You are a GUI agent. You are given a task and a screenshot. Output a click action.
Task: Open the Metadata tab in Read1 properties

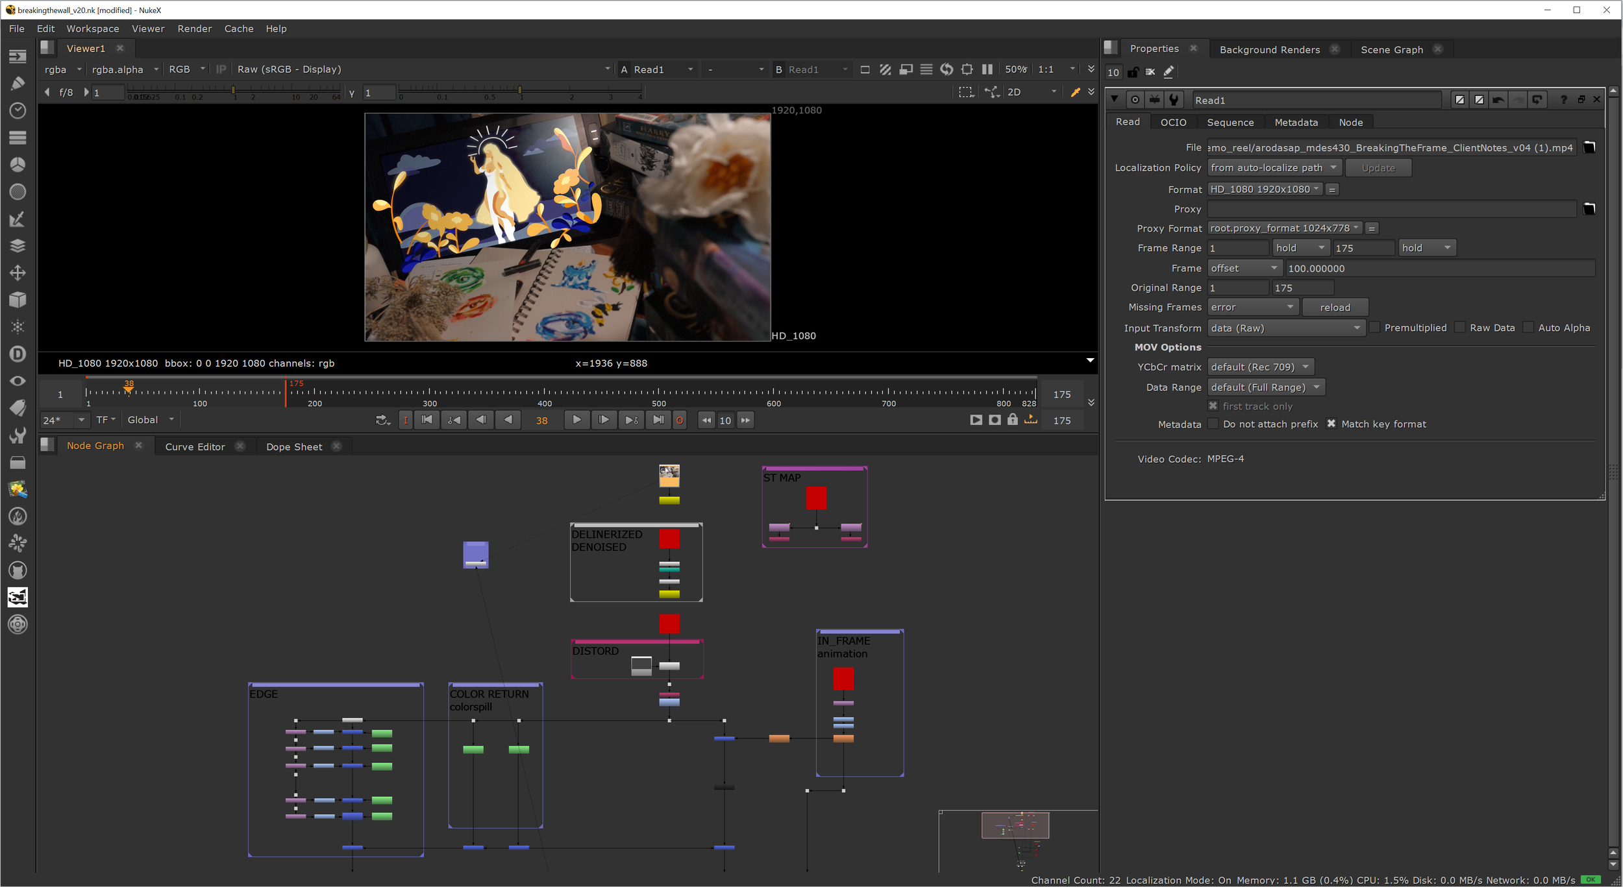(1296, 122)
